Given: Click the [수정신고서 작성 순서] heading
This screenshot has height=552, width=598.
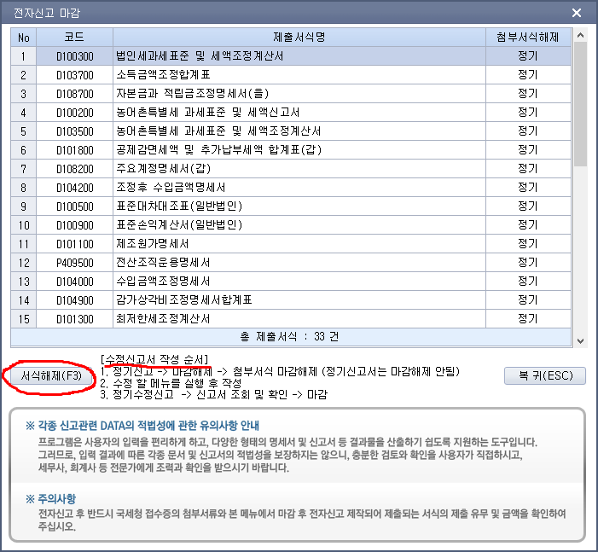Looking at the screenshot, I should click(155, 359).
